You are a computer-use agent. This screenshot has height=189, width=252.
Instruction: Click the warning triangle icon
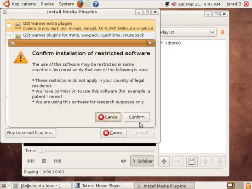21,57
